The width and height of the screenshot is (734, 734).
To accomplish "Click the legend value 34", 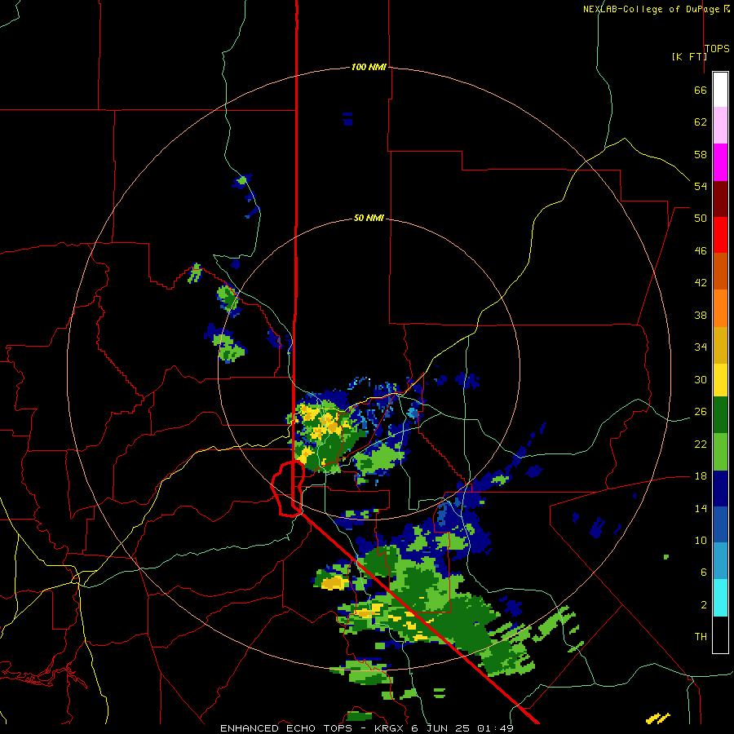I will 701,347.
